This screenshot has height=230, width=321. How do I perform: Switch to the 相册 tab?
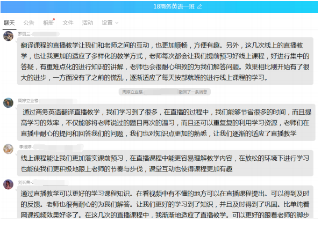pos(48,23)
